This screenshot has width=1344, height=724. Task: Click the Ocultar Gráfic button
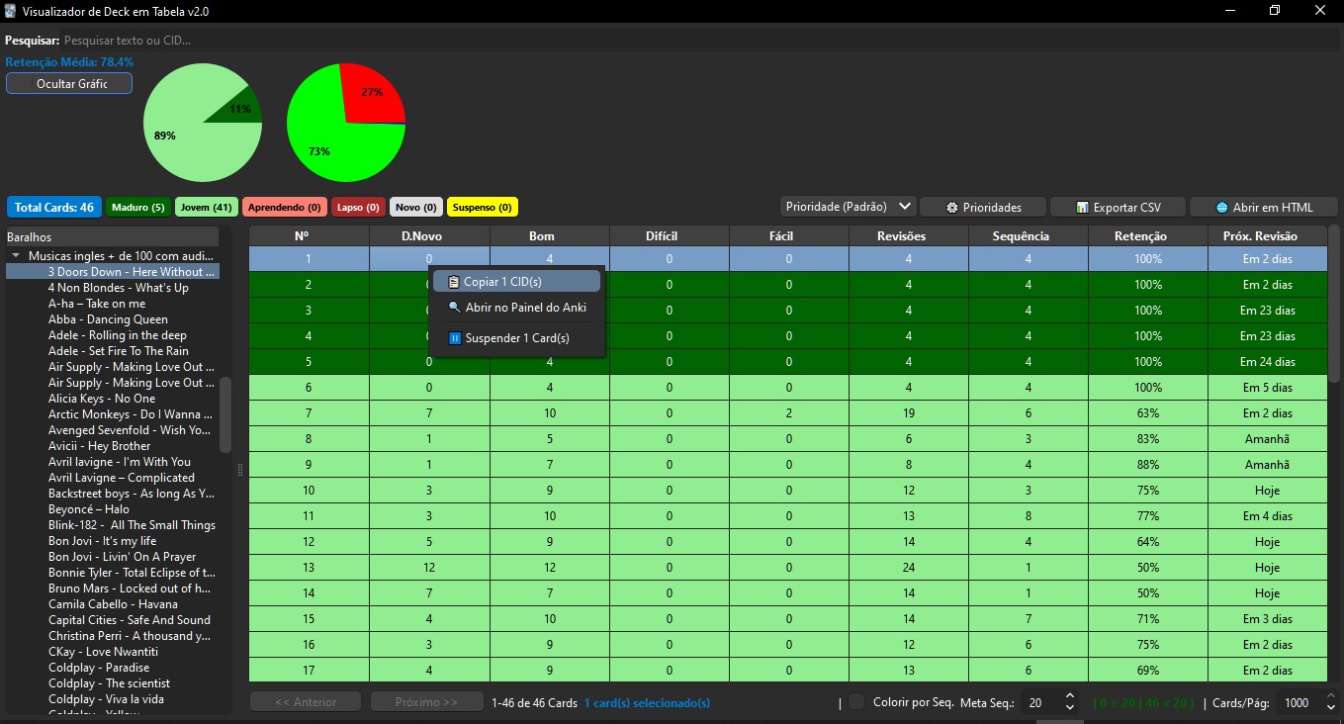(x=69, y=84)
